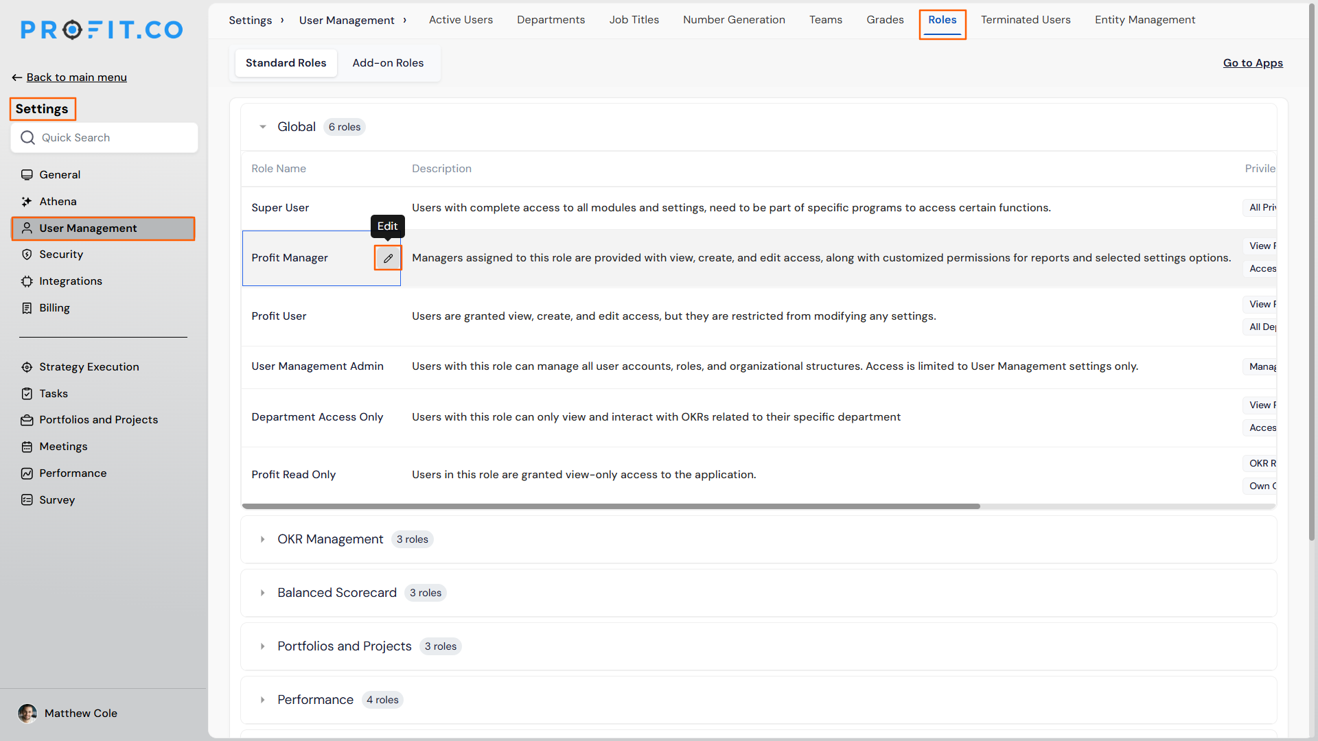
Task: Switch to Add-on Roles tab
Action: [388, 63]
